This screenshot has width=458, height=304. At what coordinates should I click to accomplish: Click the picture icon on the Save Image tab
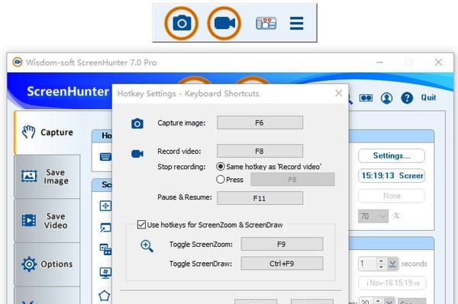(29, 176)
